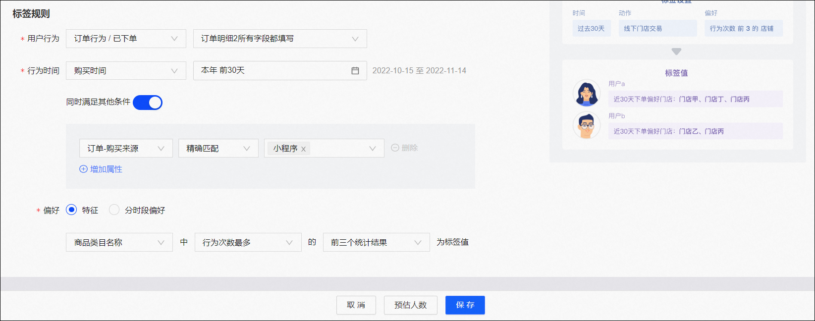Expand the 行为次数最多 dropdown
This screenshot has width=815, height=321.
248,242
